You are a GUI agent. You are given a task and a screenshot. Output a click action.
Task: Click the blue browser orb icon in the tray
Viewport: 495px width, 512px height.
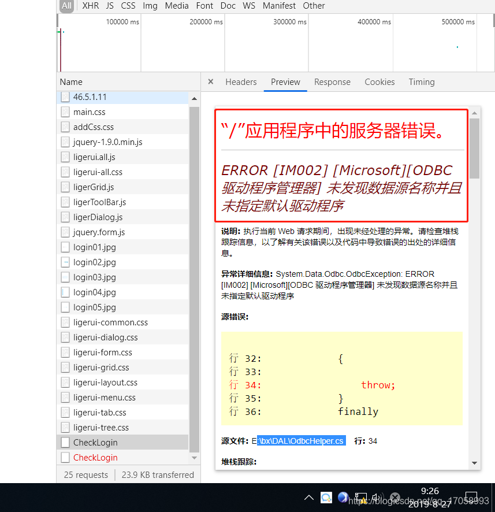tap(343, 497)
